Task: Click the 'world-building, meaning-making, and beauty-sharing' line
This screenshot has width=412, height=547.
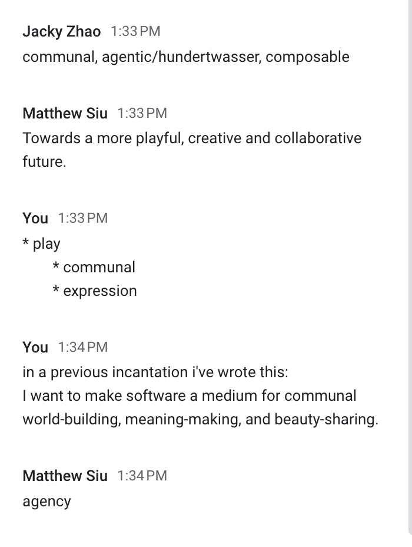Action: (200, 420)
